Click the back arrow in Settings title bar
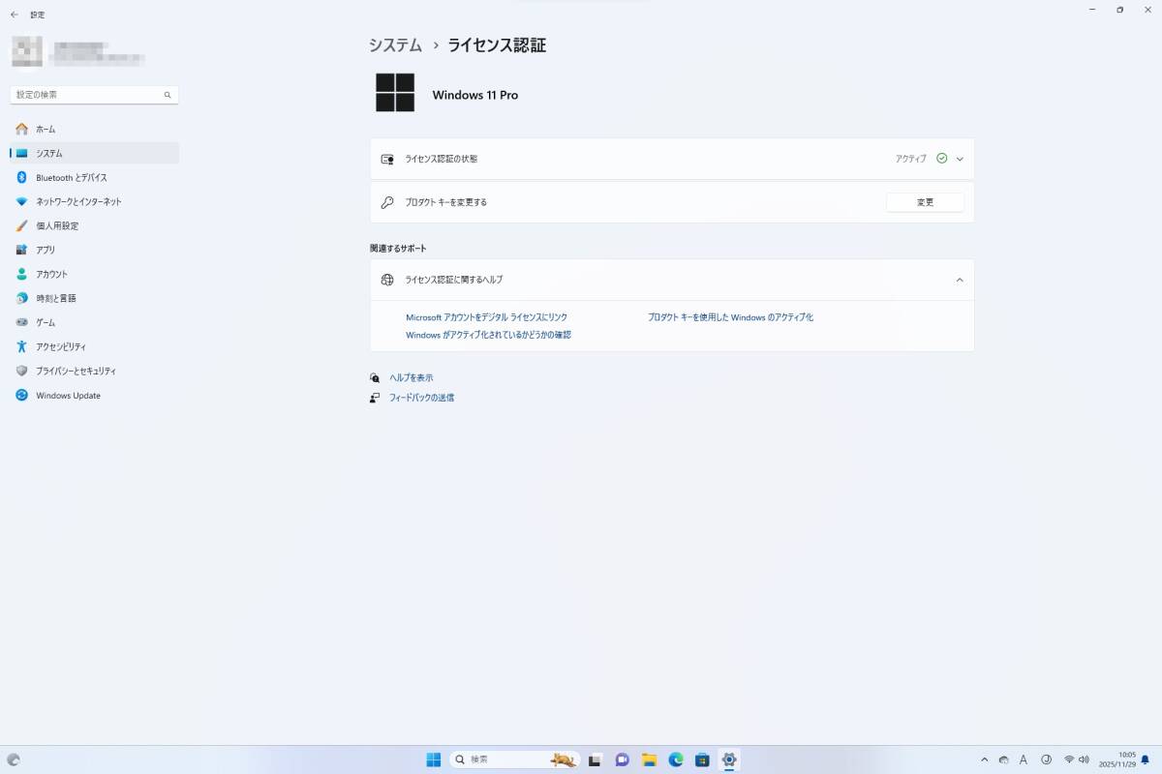The height and width of the screenshot is (774, 1162). (x=14, y=15)
